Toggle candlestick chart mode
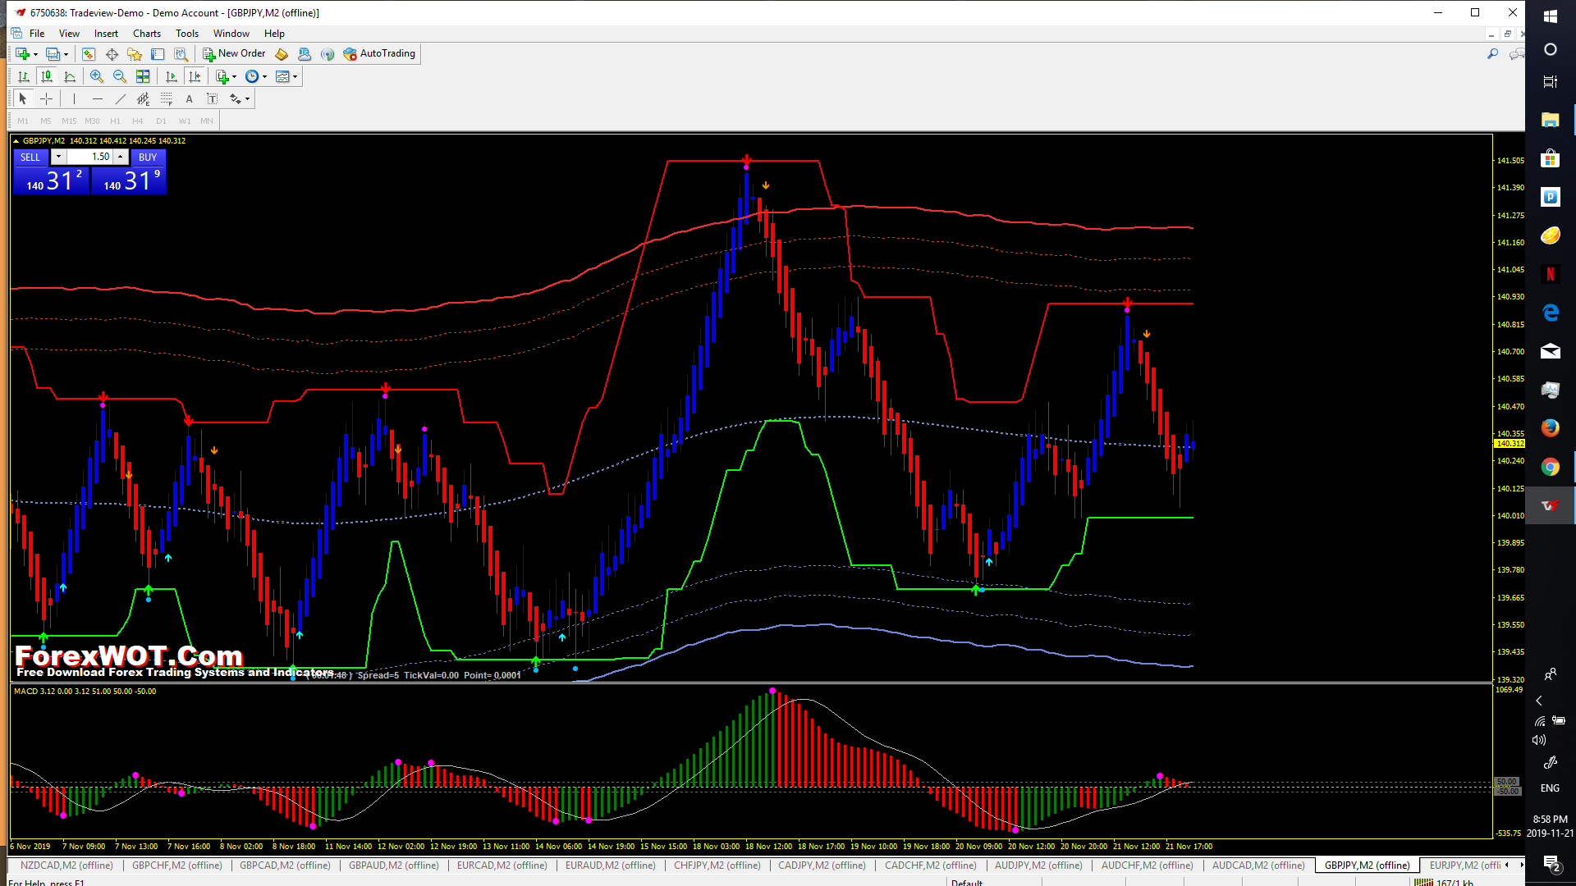The width and height of the screenshot is (1576, 886). pos(47,76)
